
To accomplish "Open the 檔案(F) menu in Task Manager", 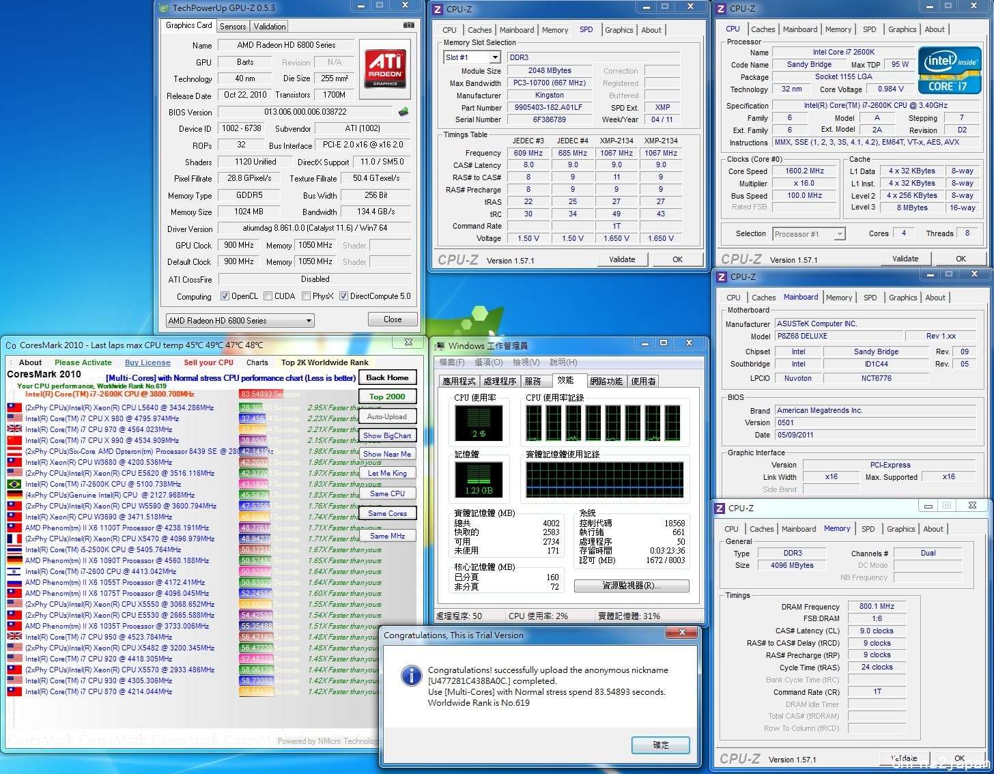I will click(x=451, y=362).
